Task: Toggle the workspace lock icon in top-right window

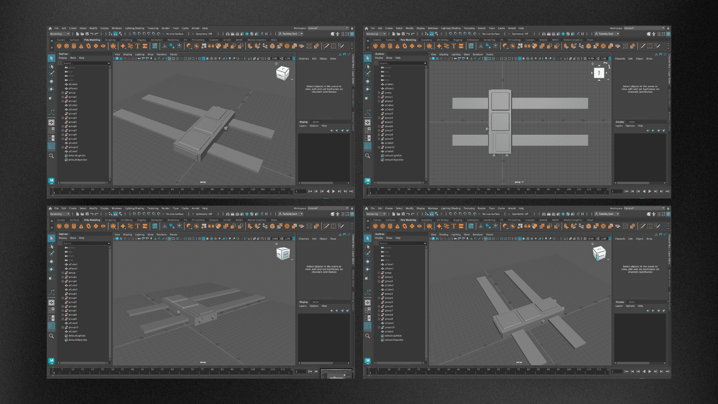Action: pos(668,28)
